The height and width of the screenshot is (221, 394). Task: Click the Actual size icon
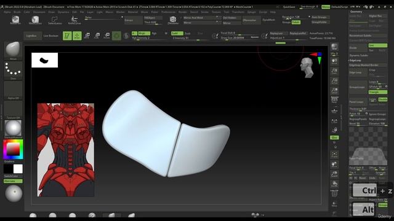pos(334,81)
